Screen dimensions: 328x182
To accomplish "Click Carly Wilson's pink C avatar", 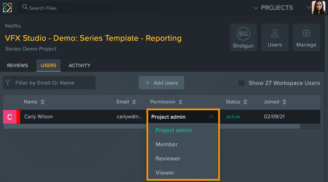I will tap(10, 117).
